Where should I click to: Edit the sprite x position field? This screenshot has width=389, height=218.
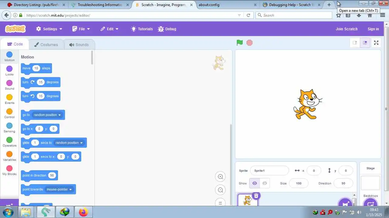(314, 170)
